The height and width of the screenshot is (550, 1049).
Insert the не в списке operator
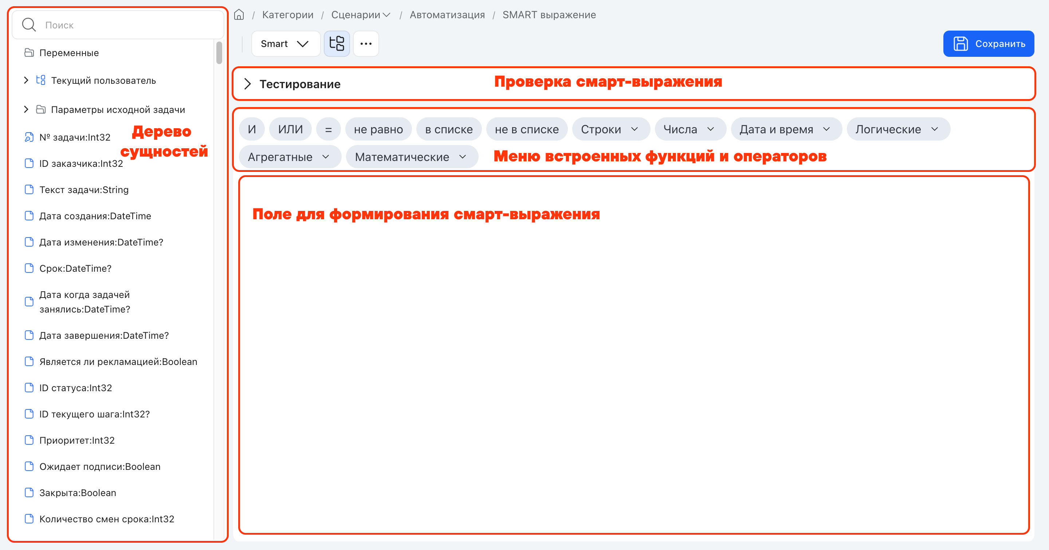click(x=527, y=129)
